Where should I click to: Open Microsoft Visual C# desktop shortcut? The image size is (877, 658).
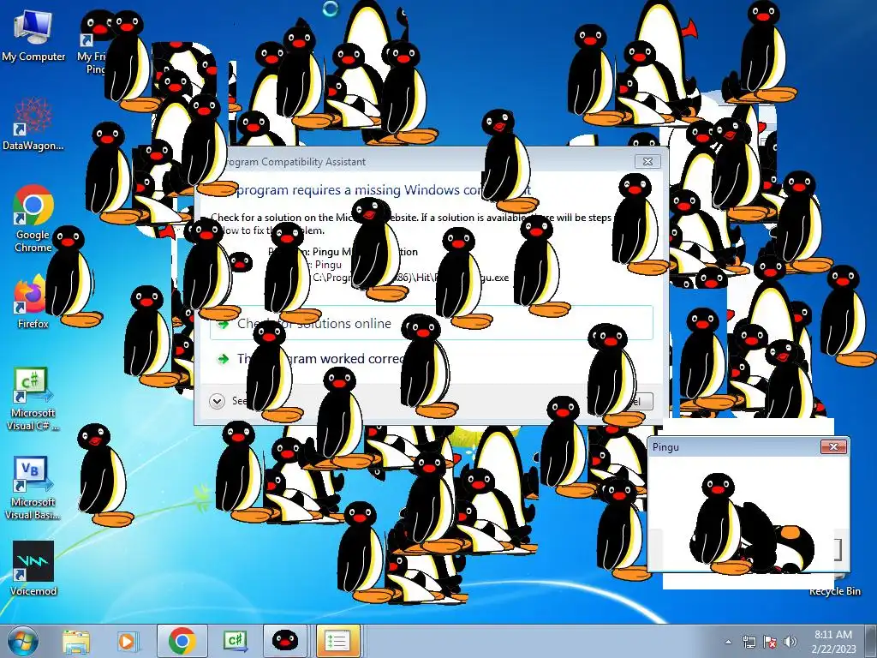click(33, 399)
